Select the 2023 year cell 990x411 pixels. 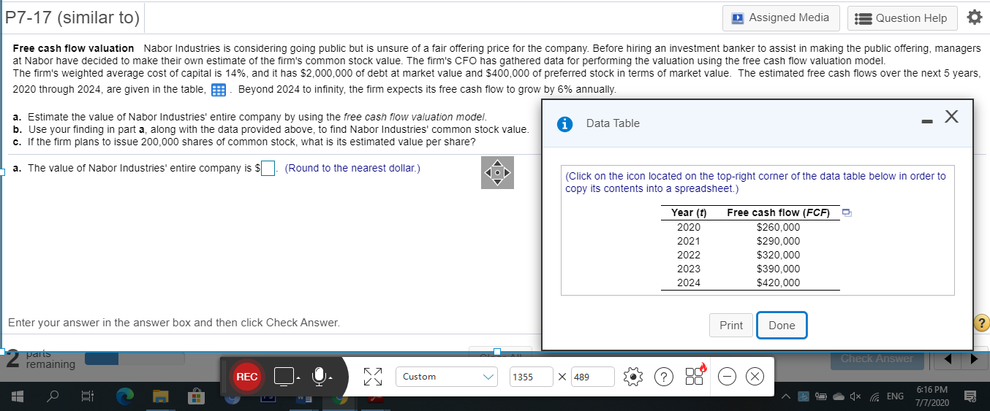[688, 269]
